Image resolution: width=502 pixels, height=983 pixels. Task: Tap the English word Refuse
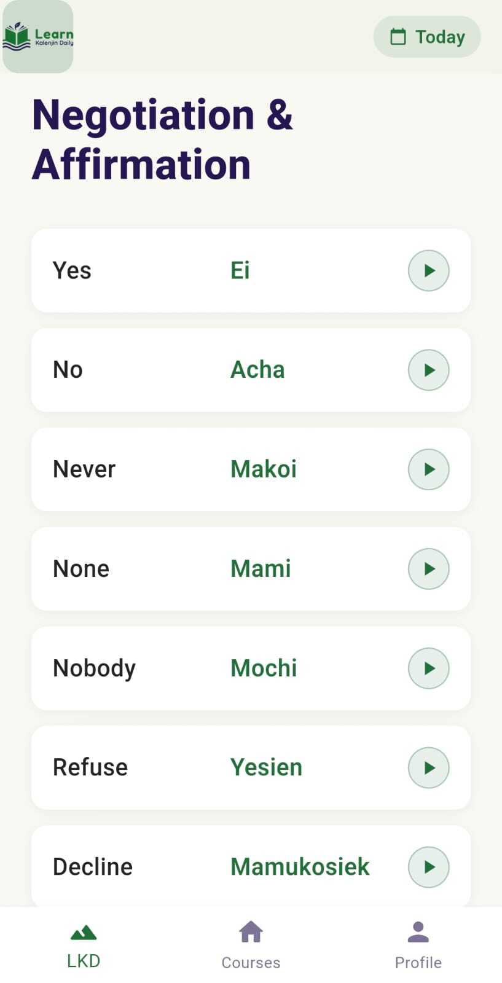click(90, 767)
